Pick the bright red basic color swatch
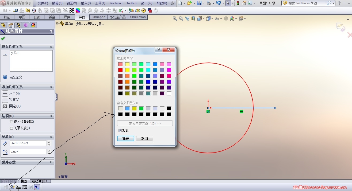Viewport: 352px width, 191px height. pos(120,70)
